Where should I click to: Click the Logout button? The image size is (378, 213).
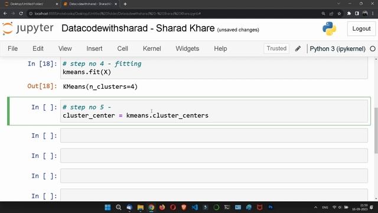(x=361, y=29)
